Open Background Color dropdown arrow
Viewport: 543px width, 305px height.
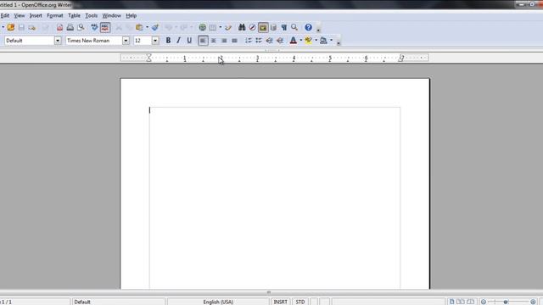tap(331, 41)
